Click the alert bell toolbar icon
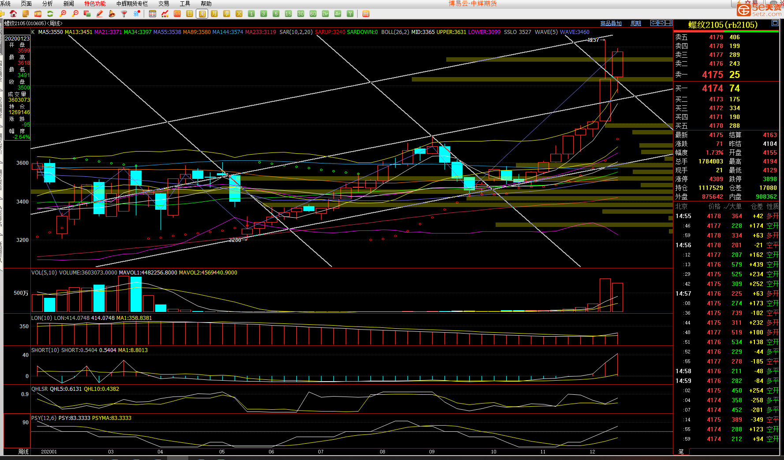The image size is (784, 460). pos(112,14)
